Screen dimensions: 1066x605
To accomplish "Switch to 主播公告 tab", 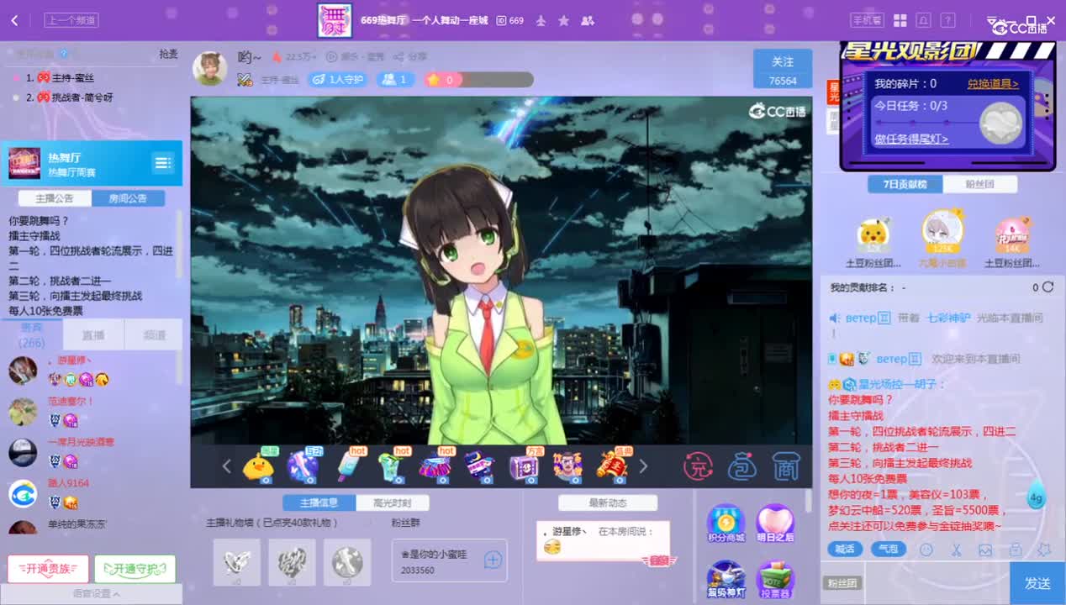I will tap(55, 198).
